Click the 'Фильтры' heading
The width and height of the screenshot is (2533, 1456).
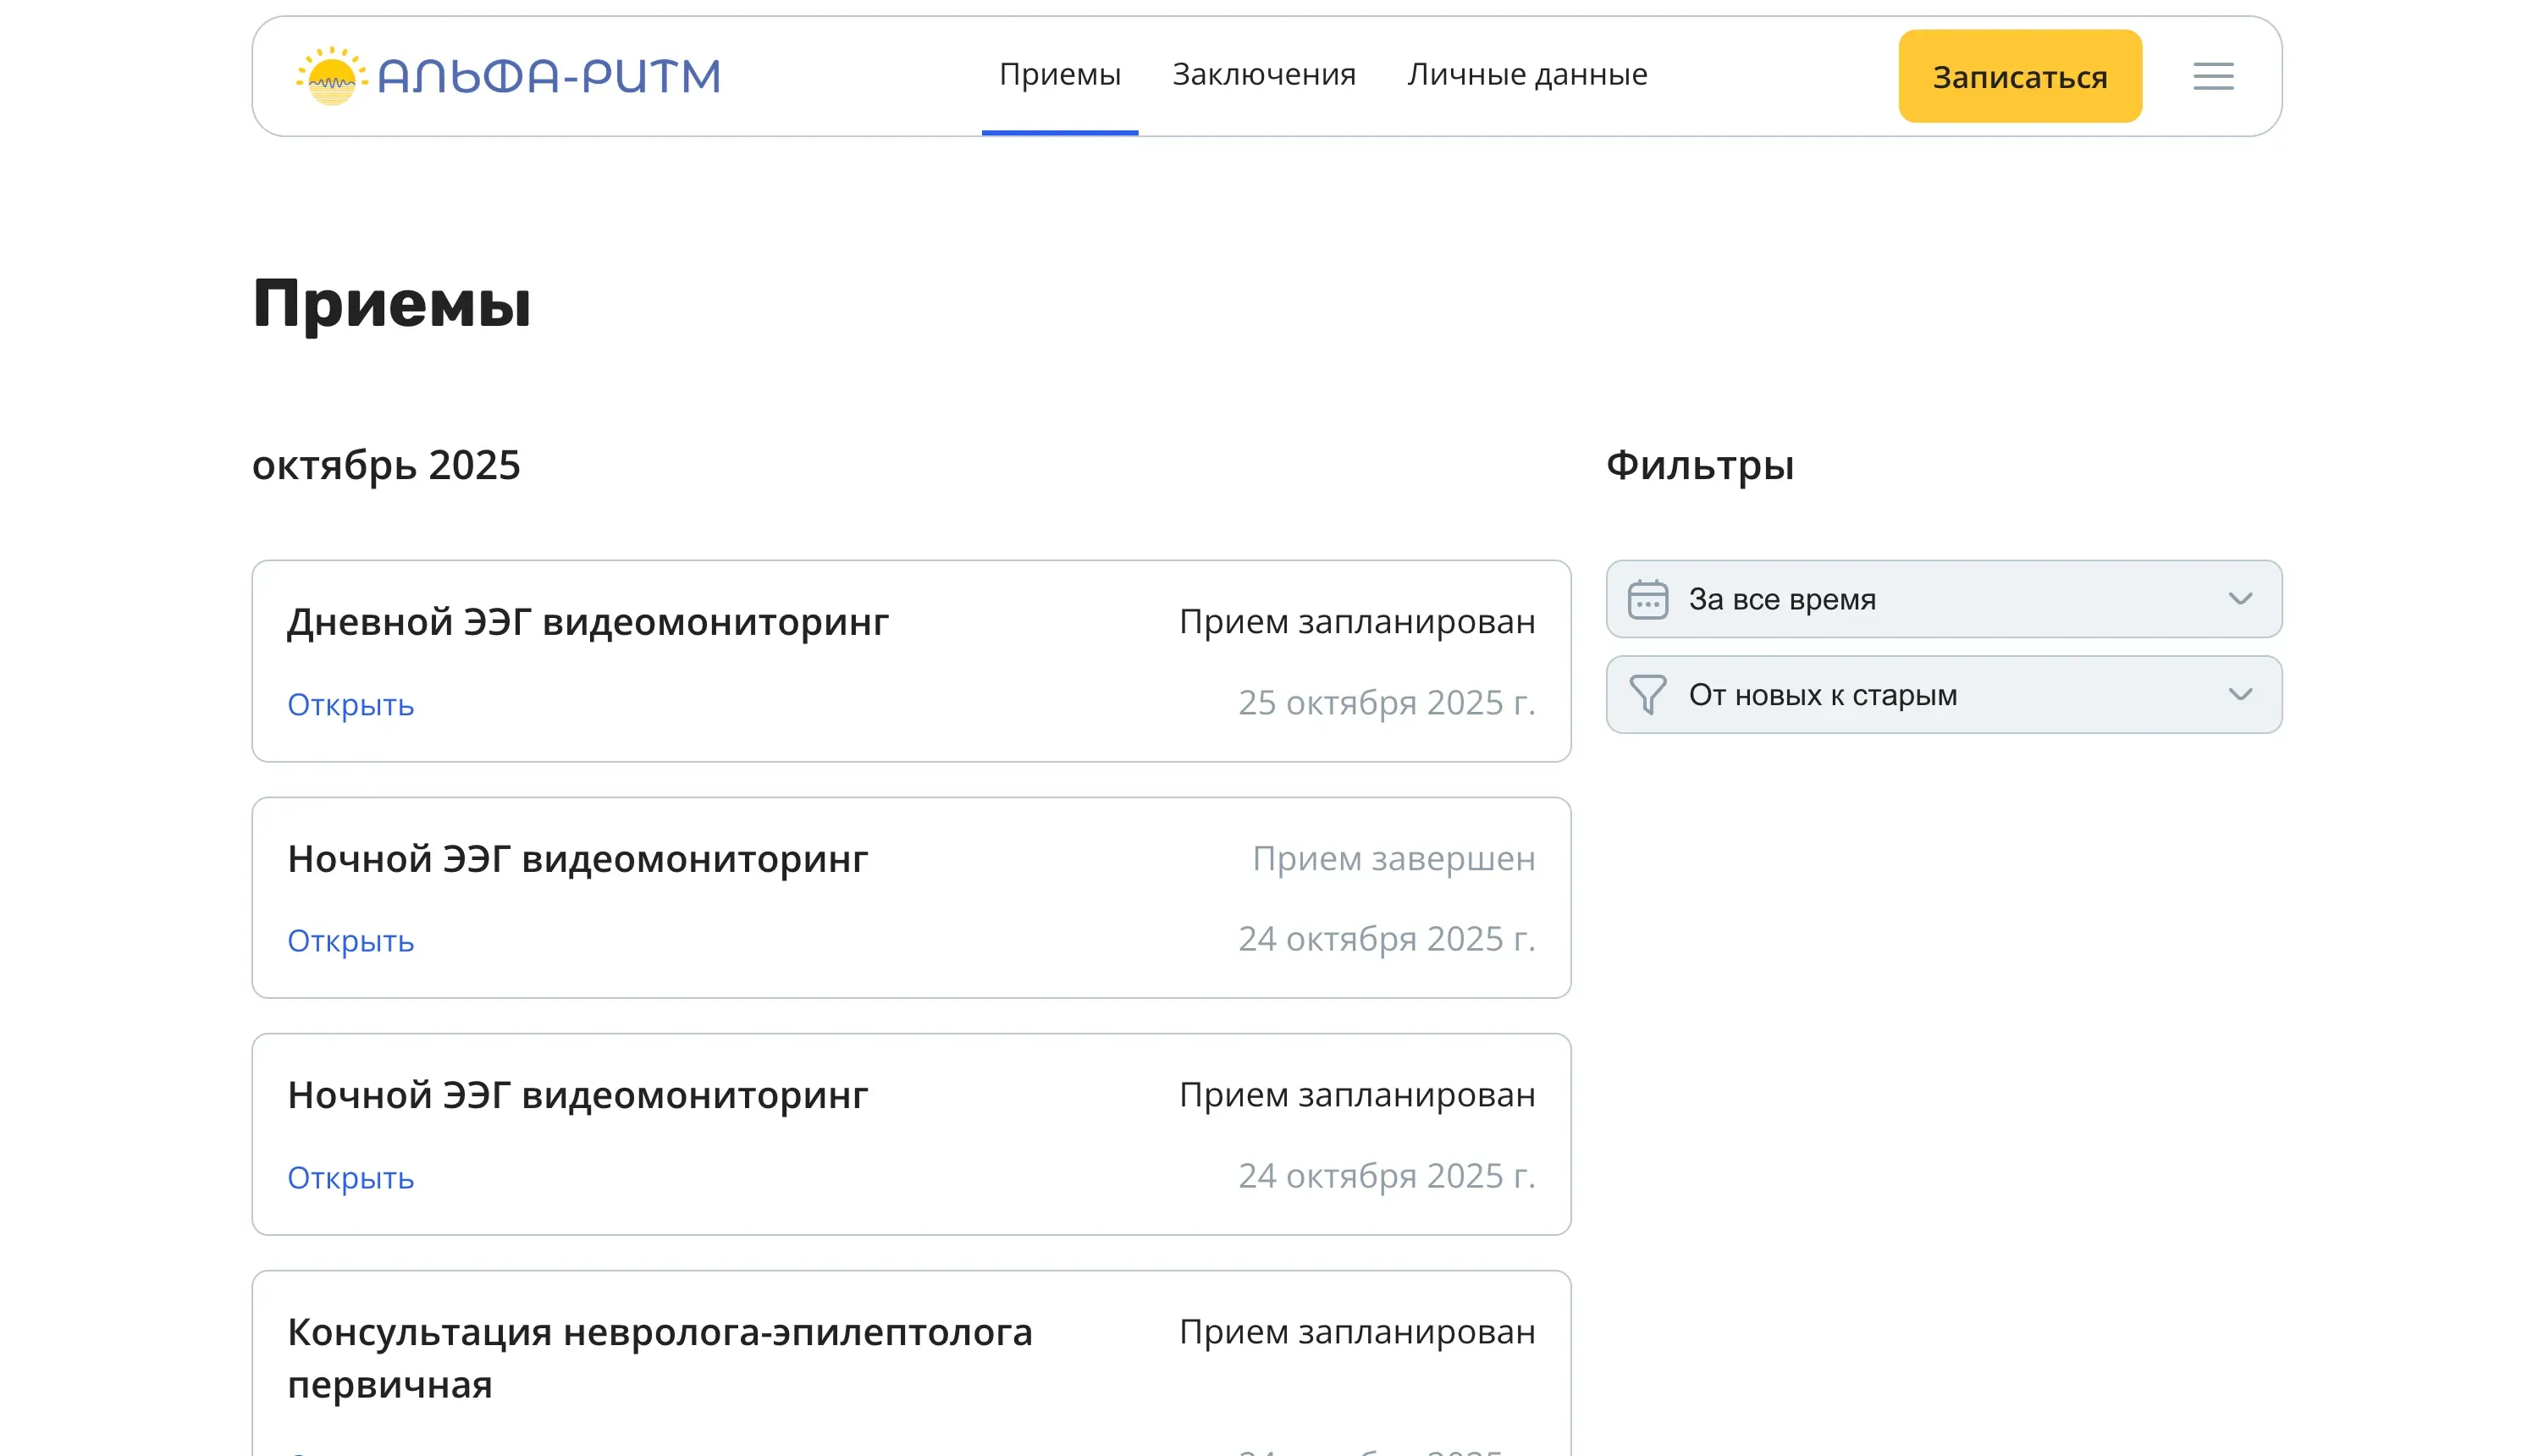pos(1699,466)
